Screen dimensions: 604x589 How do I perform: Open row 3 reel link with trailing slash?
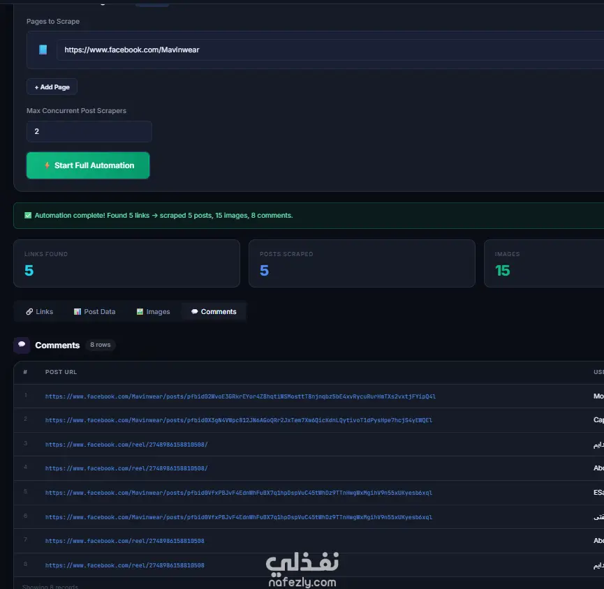126,445
